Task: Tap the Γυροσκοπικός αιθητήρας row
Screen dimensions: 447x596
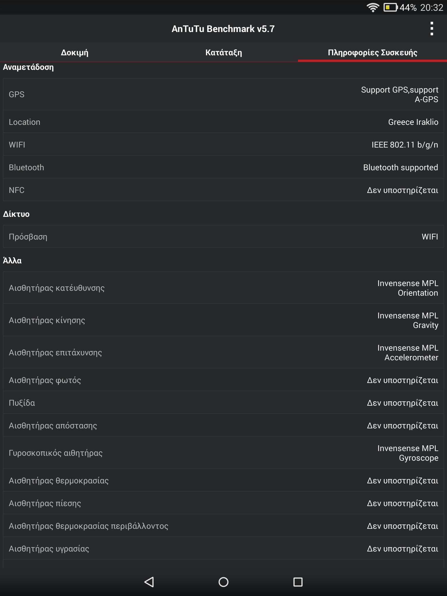Action: coord(223,453)
